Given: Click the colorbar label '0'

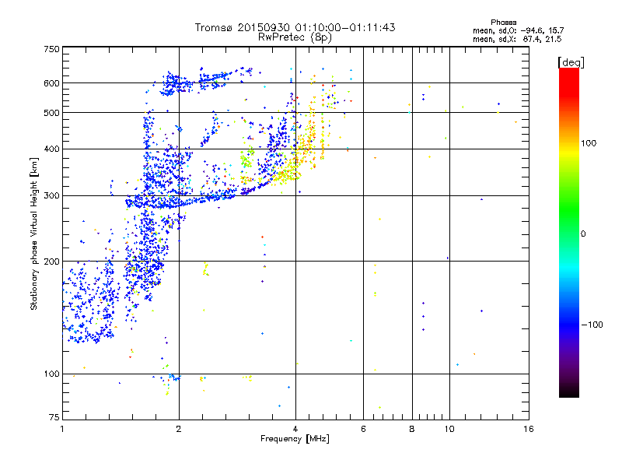Looking at the screenshot, I should point(583,234).
